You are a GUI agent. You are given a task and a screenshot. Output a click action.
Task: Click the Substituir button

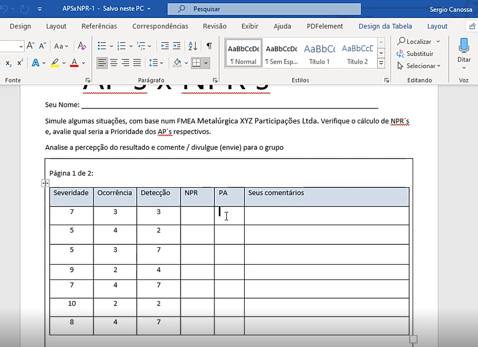[415, 54]
